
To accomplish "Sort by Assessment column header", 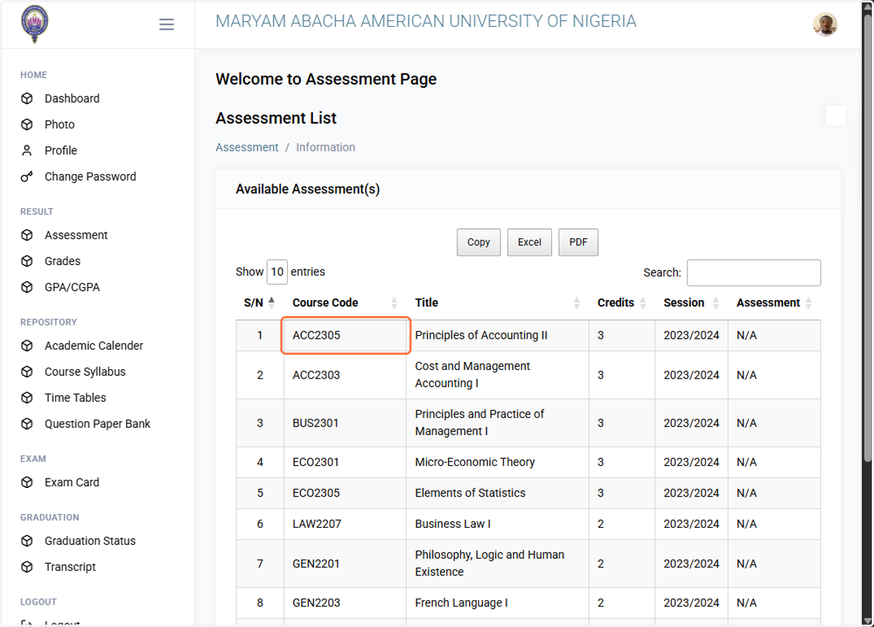I will point(774,303).
